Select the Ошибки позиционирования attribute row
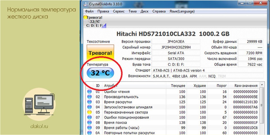This screenshot has height=135, width=270. click(x=172, y=117)
